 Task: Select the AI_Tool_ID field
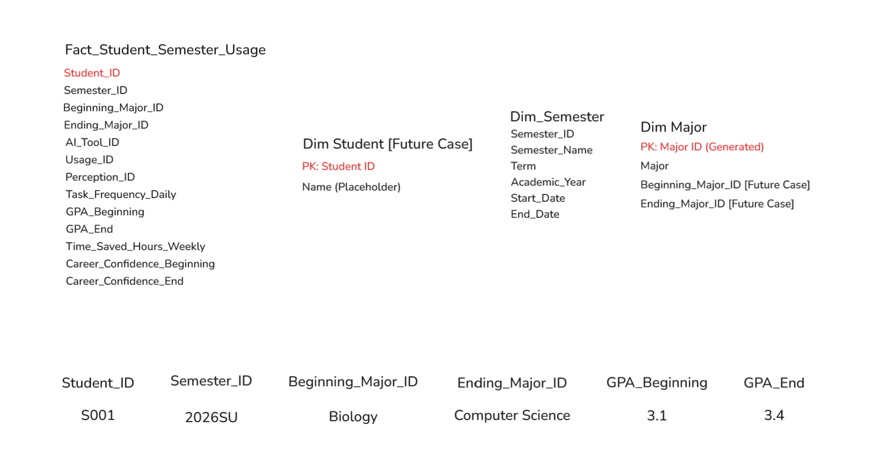coord(92,142)
